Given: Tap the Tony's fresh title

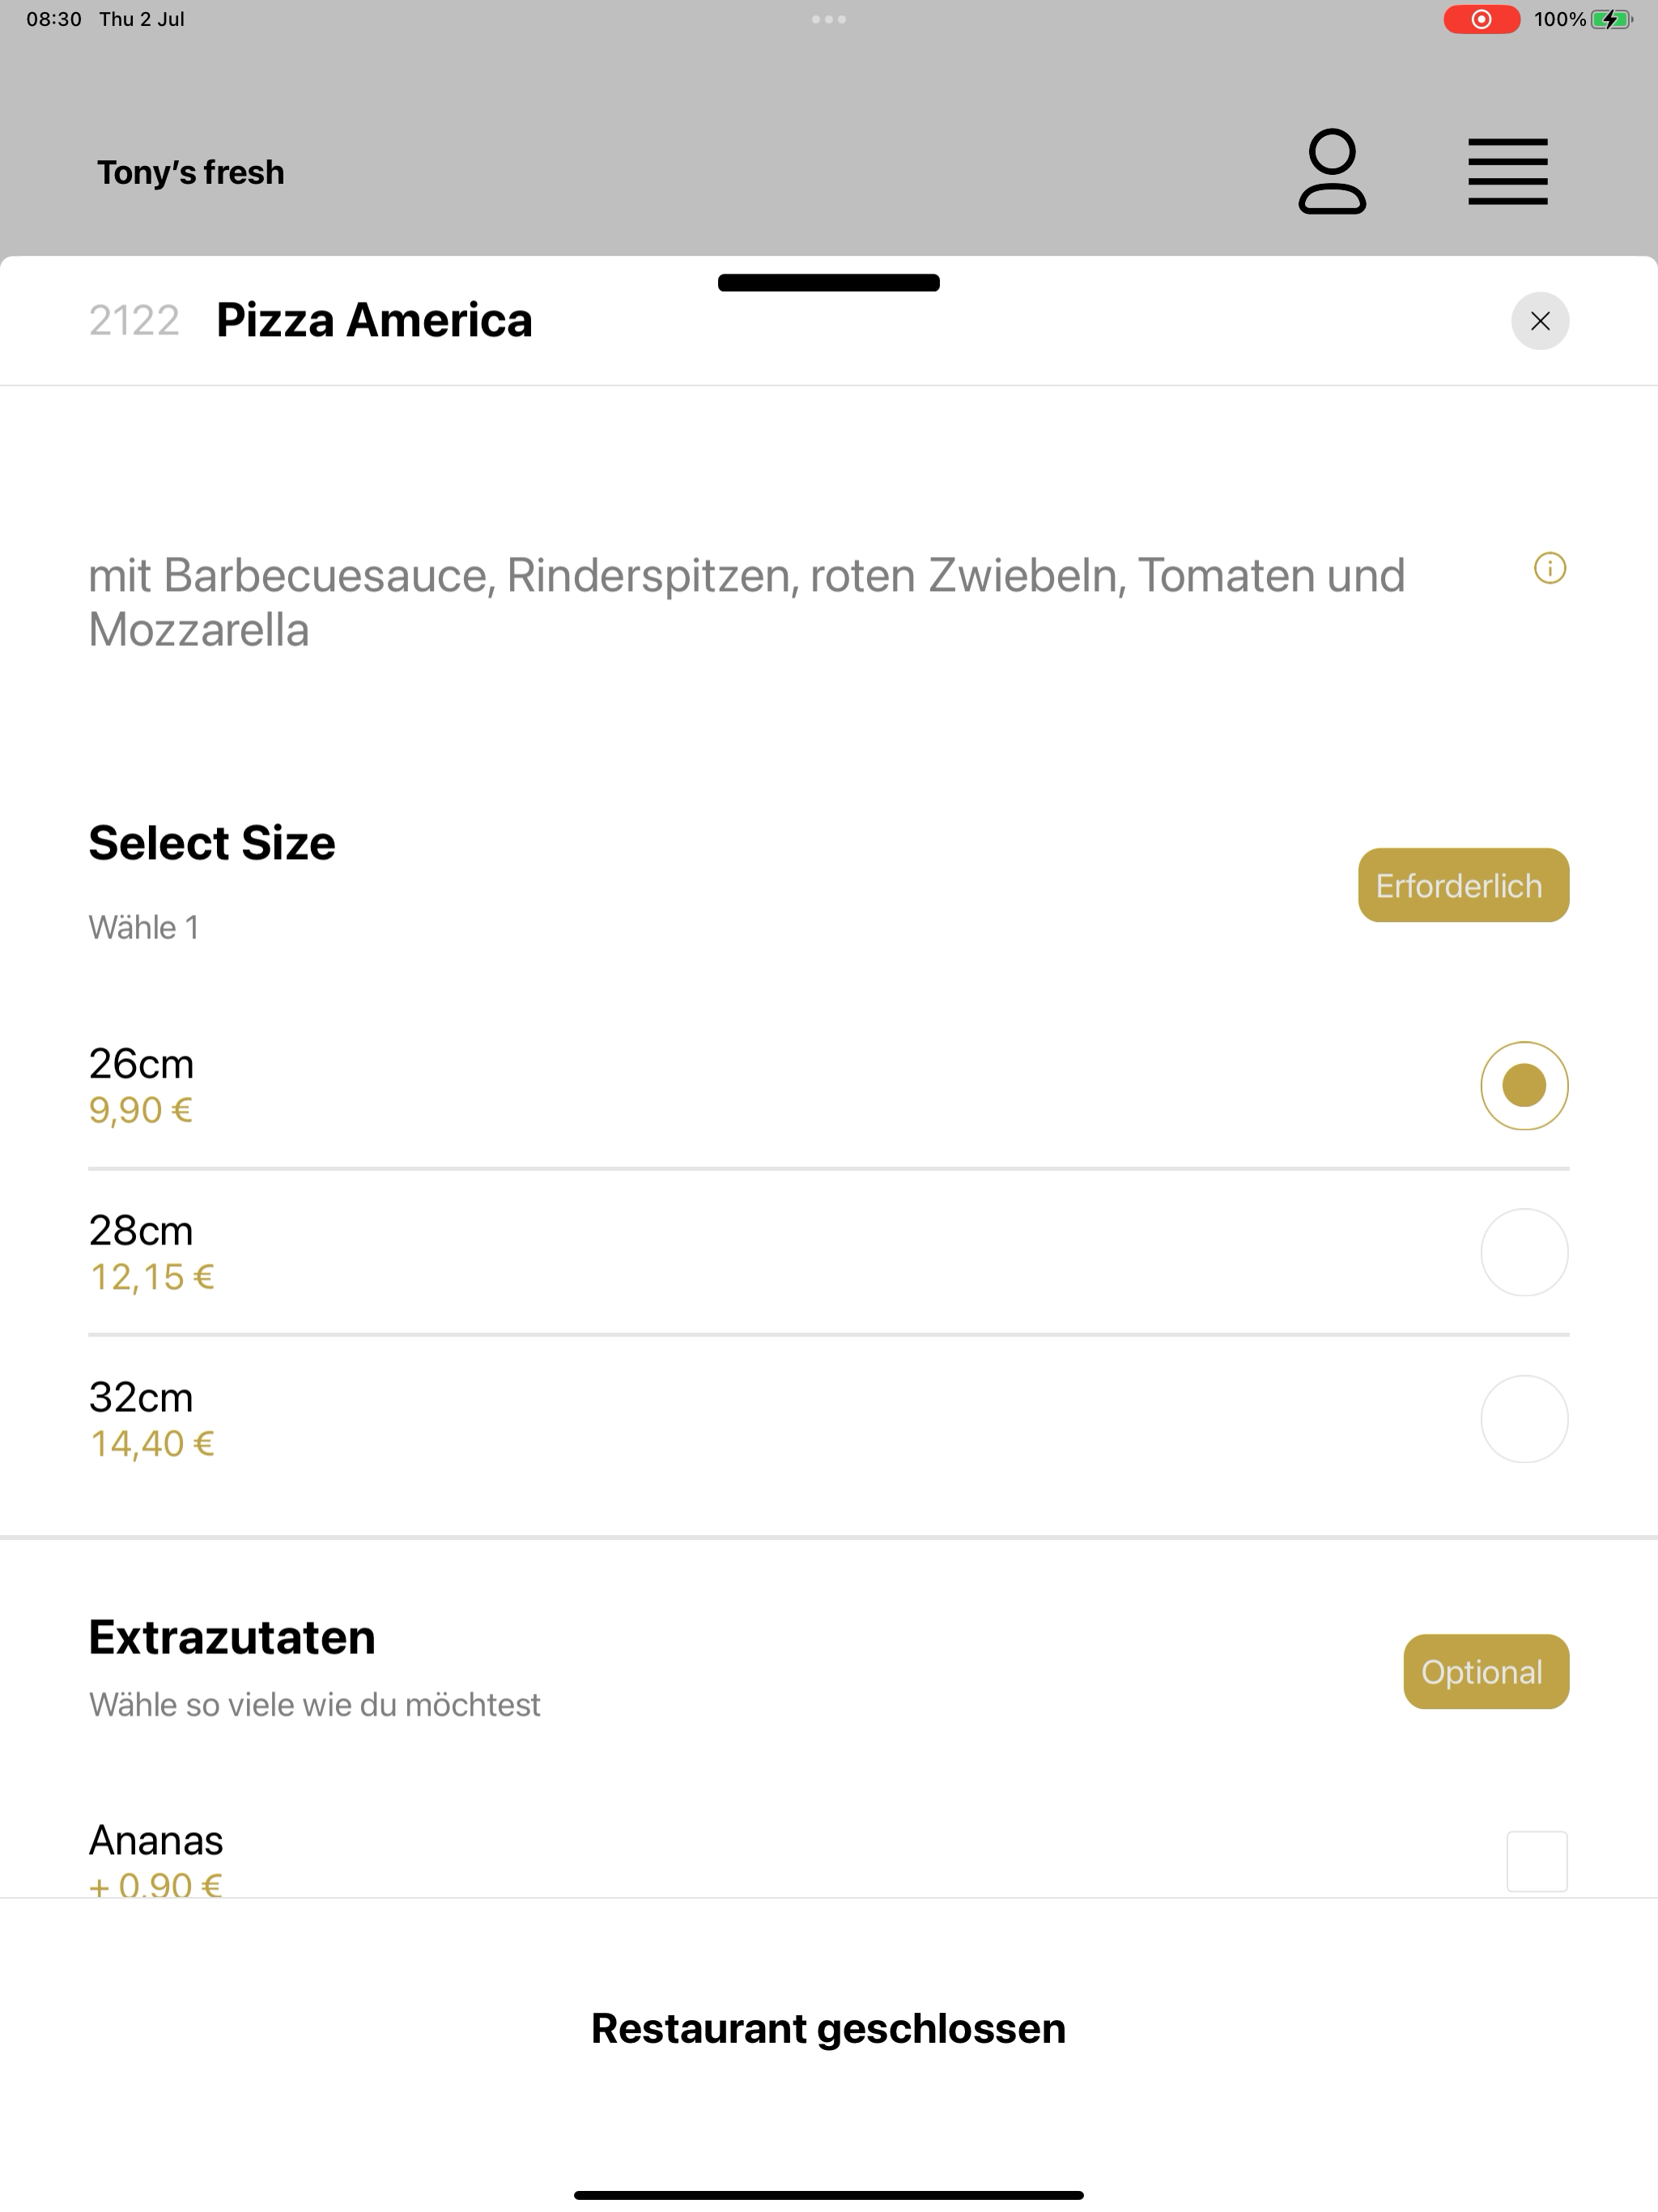Looking at the screenshot, I should 190,173.
